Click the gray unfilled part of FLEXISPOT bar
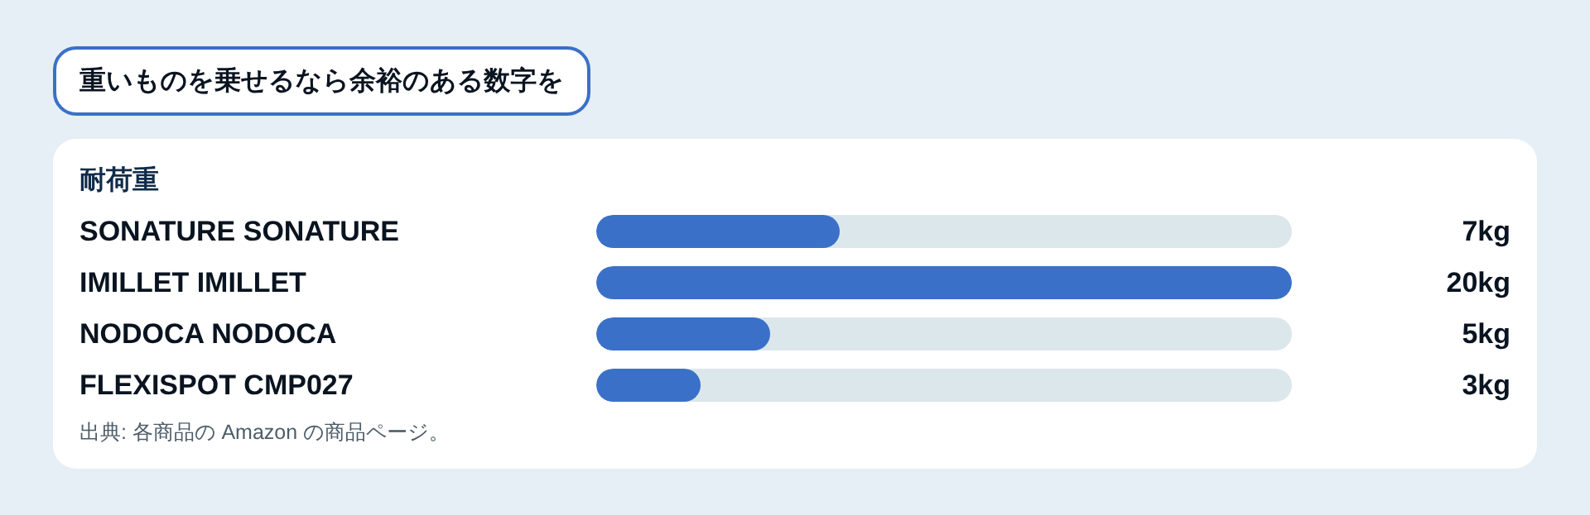This screenshot has width=1590, height=515. (x=996, y=385)
